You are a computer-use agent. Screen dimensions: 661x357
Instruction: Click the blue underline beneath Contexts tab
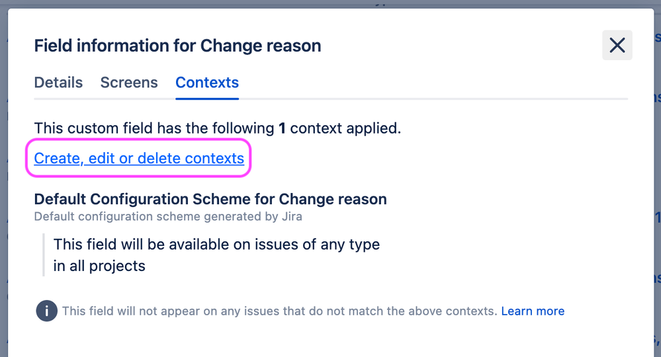[207, 99]
